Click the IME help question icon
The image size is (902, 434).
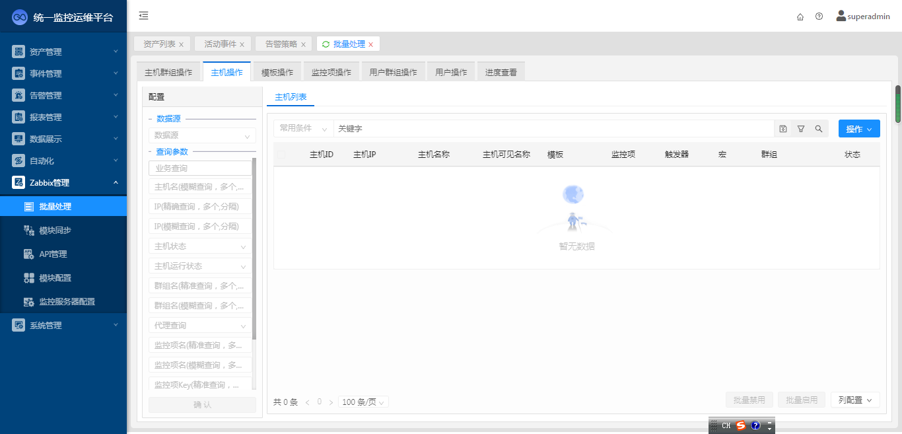point(756,425)
